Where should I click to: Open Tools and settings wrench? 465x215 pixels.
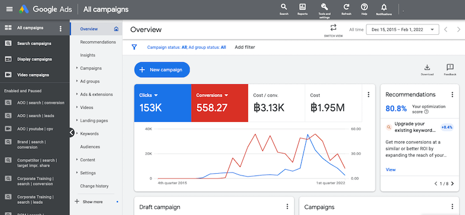point(324,10)
